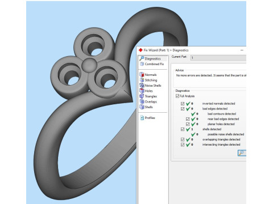Click the red Fix Wizard title icon
Viewport: 273px width, 204px height.
(x=140, y=50)
